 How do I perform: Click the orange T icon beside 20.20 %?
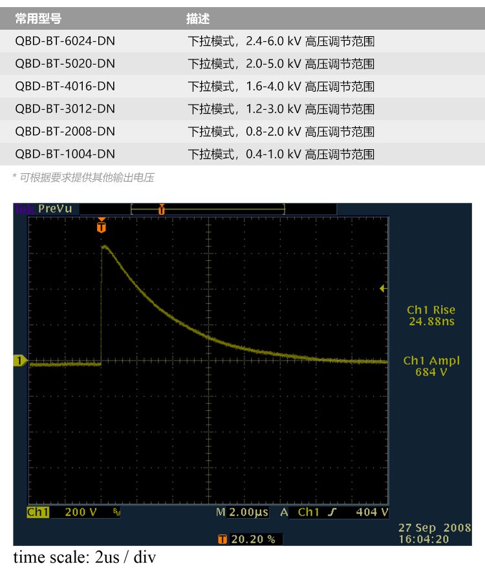[x=222, y=539]
